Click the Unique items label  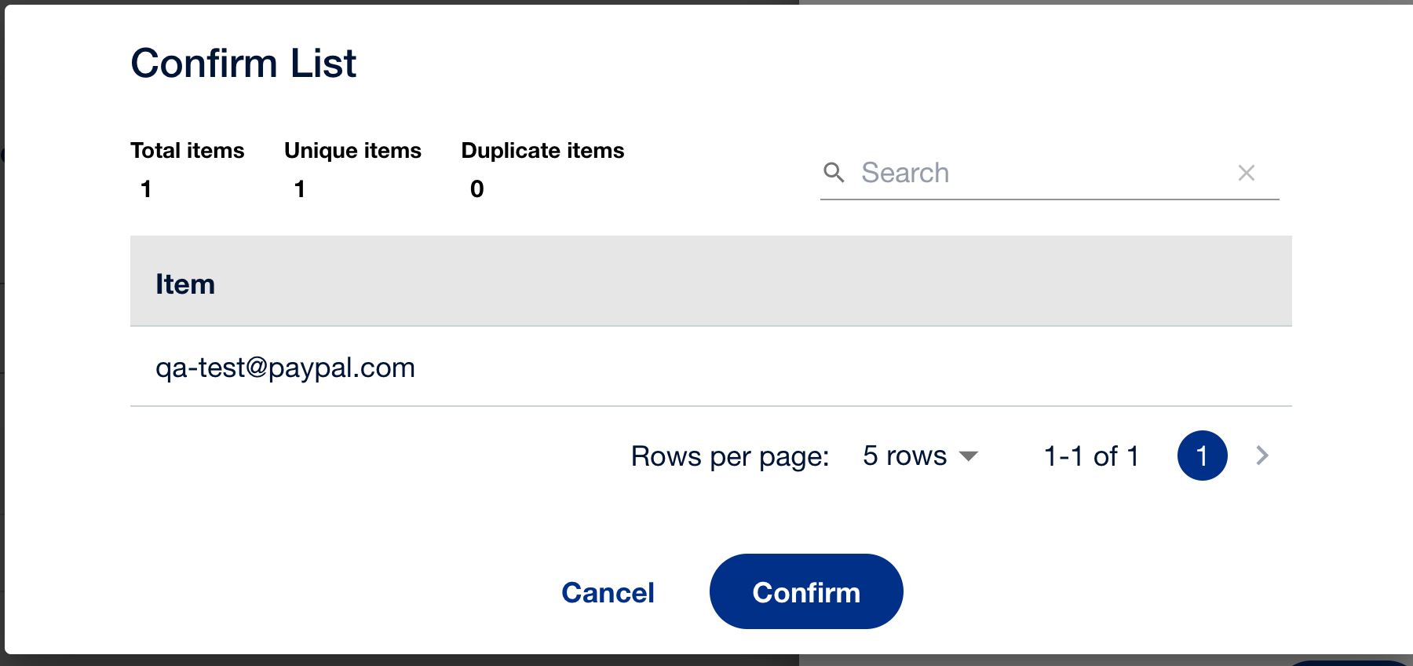pyautogui.click(x=352, y=150)
